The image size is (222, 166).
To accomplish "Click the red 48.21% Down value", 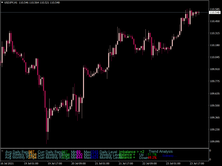I will pyautogui.click(x=152, y=158).
